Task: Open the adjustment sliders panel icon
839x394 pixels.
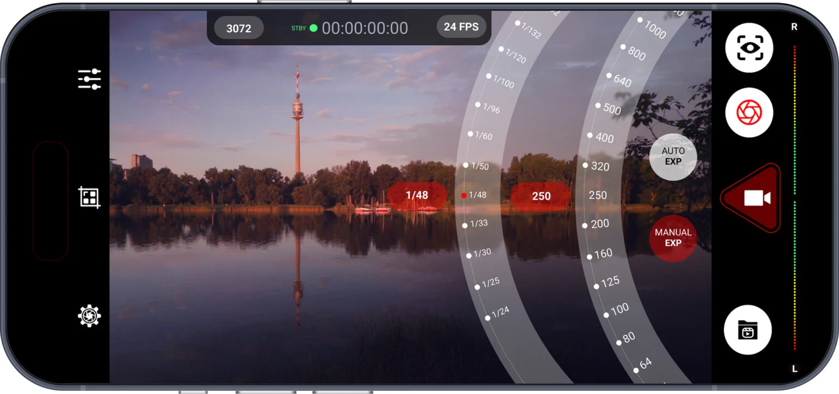Action: click(90, 79)
